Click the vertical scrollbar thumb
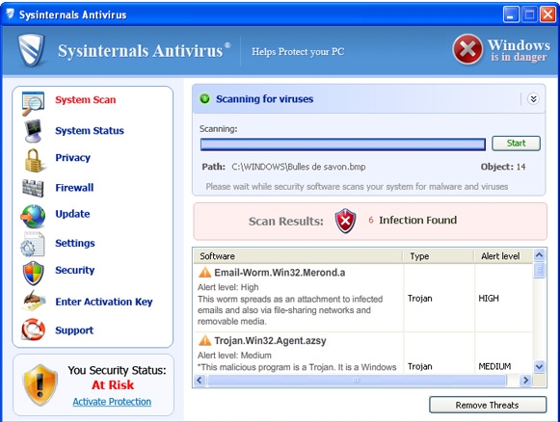Viewport: 560px width, 422px height. click(540, 270)
